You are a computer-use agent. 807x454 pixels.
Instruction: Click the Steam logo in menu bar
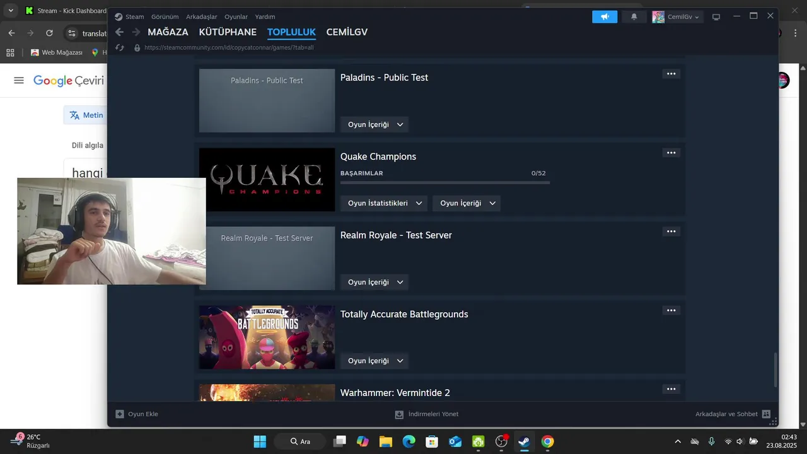118,17
